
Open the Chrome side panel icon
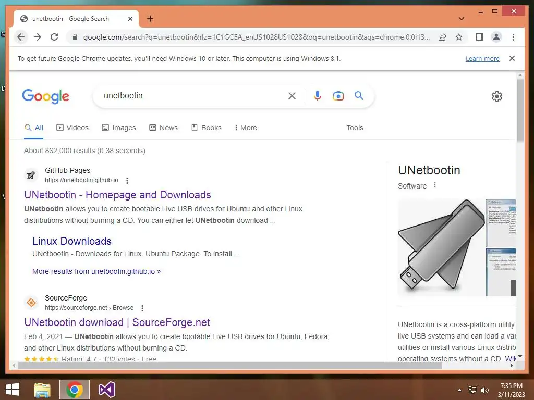tap(480, 37)
